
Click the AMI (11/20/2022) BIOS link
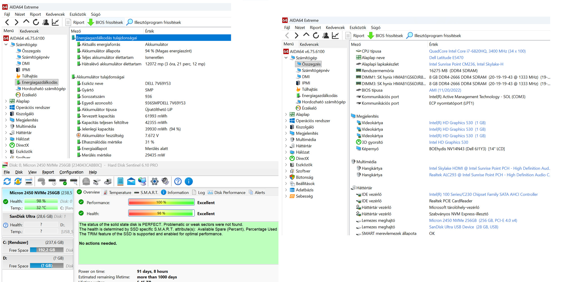click(x=445, y=90)
